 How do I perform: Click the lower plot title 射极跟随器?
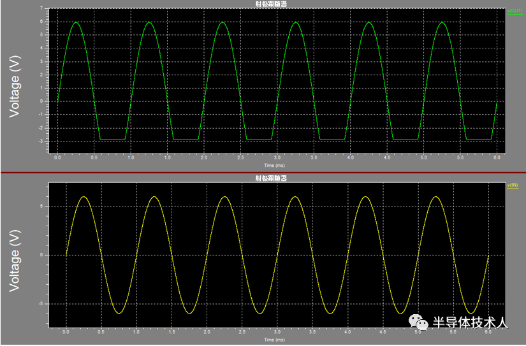[x=271, y=178]
